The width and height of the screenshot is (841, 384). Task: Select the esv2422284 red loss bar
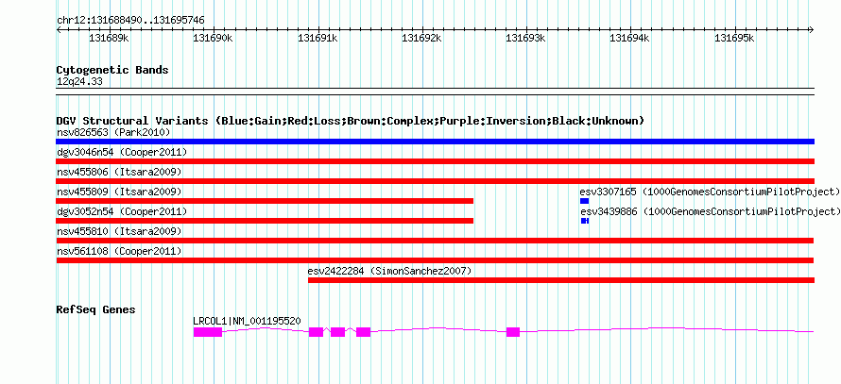[561, 280]
